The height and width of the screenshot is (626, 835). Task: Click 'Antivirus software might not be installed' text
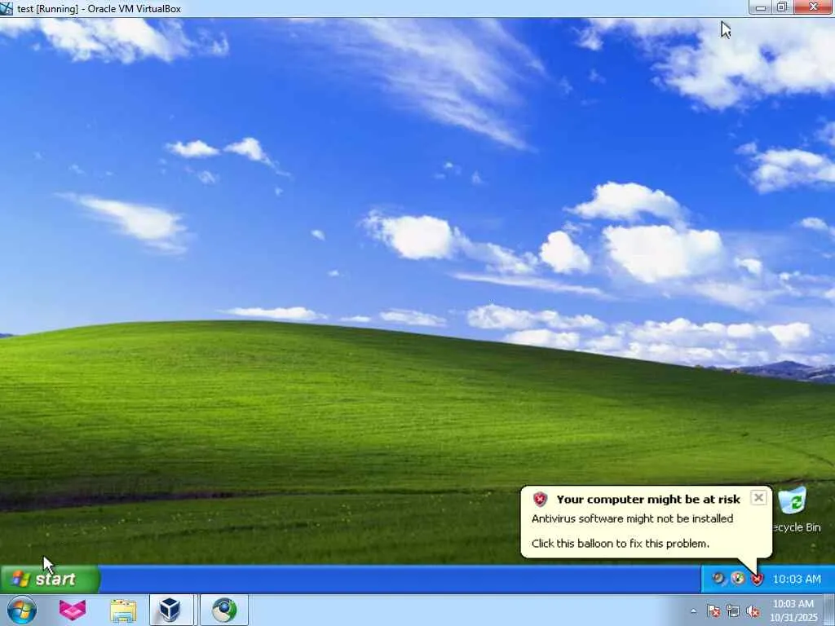(632, 518)
